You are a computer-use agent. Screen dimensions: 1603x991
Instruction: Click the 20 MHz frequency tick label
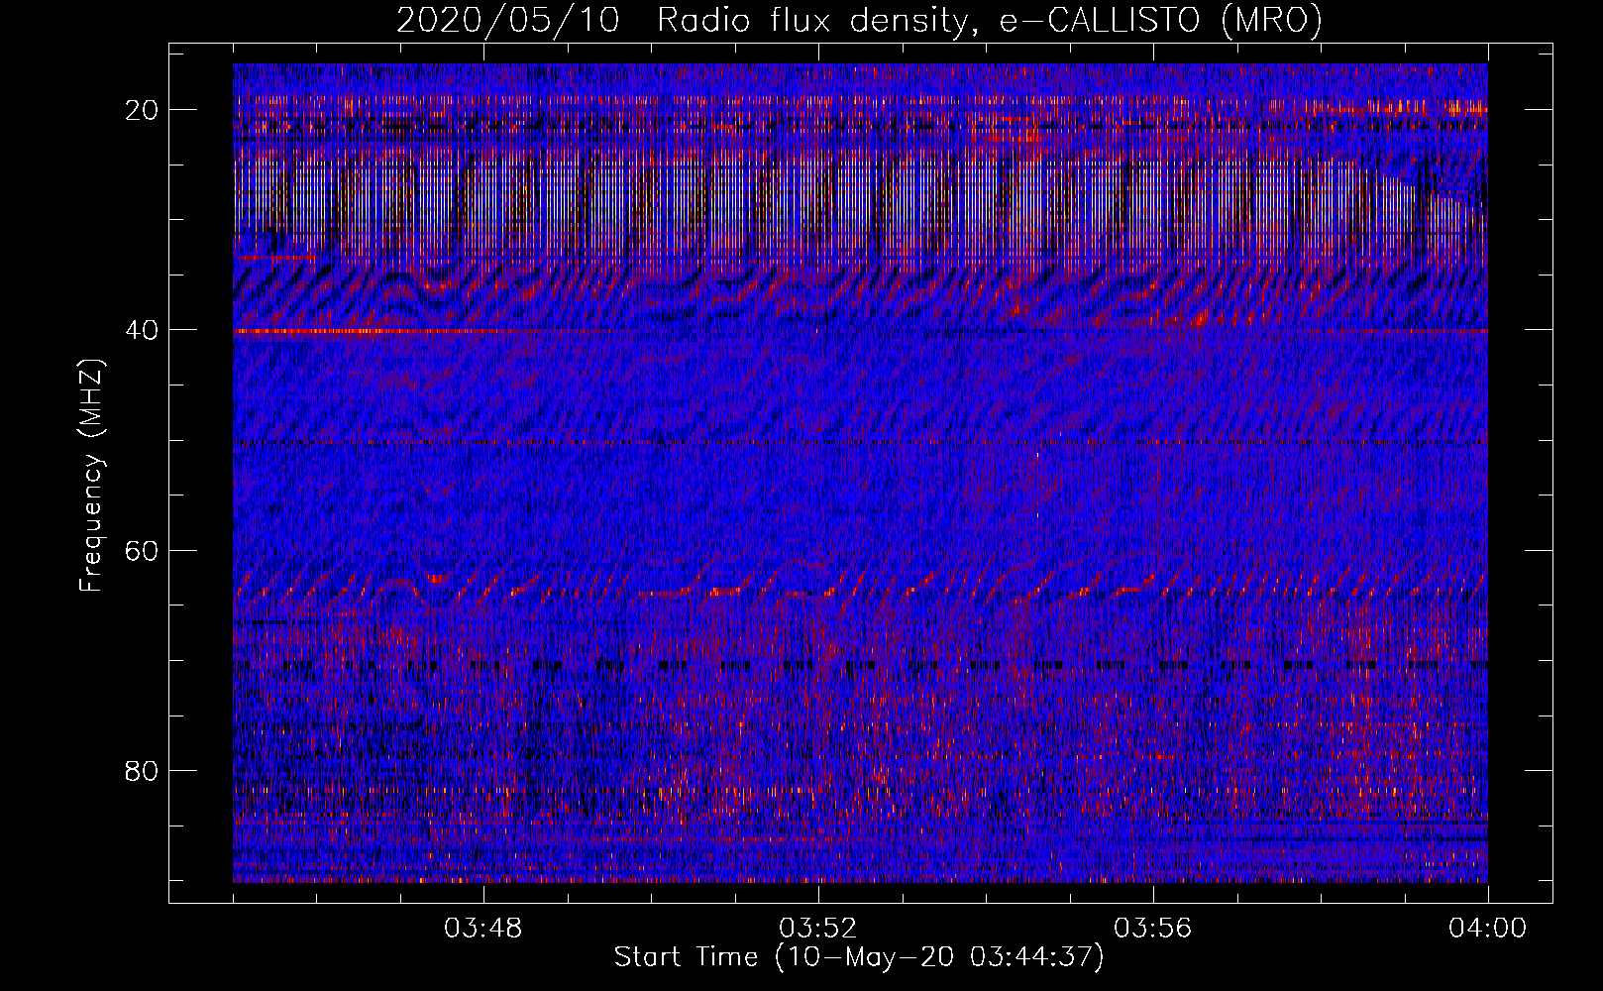(142, 110)
